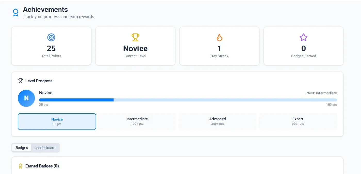Click the Novice label above progress bar
Image resolution: width=361 pixels, height=174 pixels.
coord(46,93)
